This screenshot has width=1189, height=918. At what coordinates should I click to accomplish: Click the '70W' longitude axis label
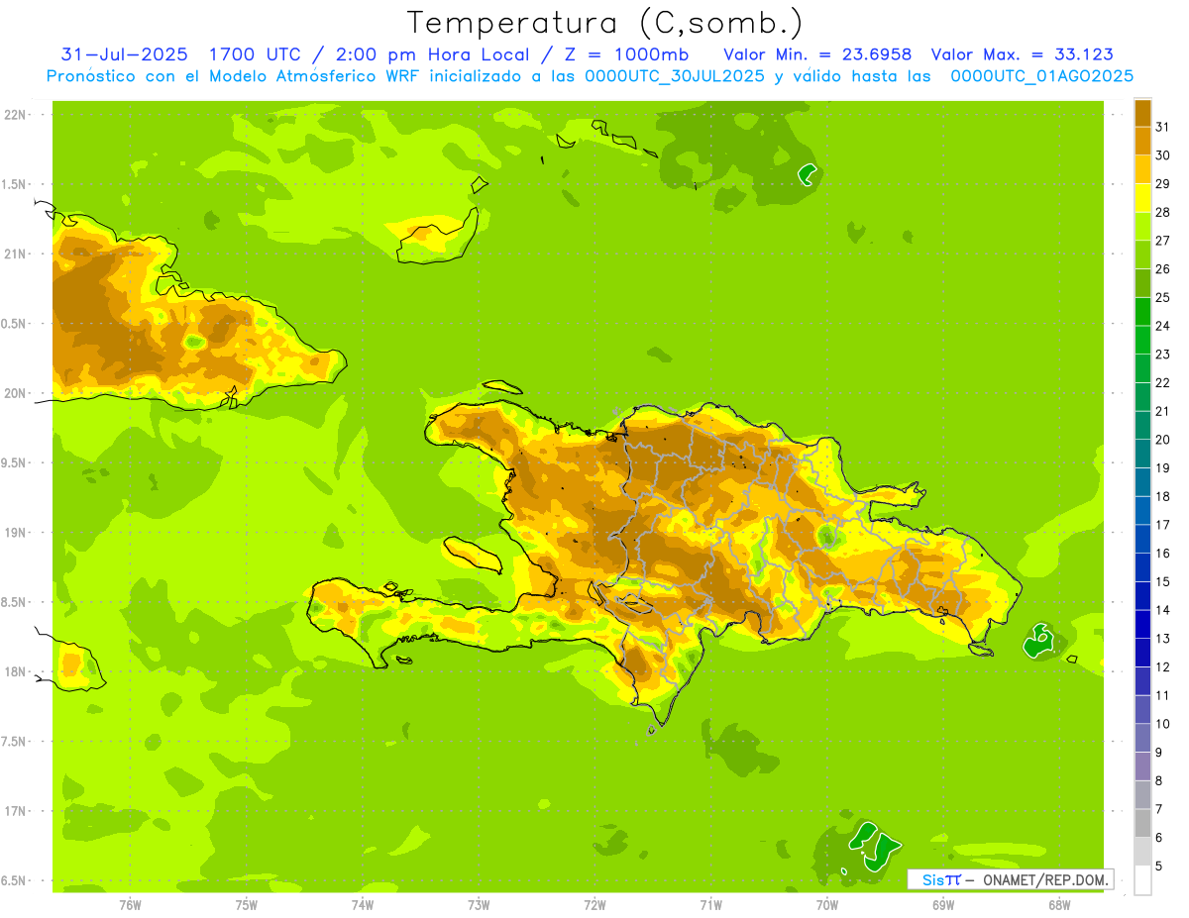[827, 905]
